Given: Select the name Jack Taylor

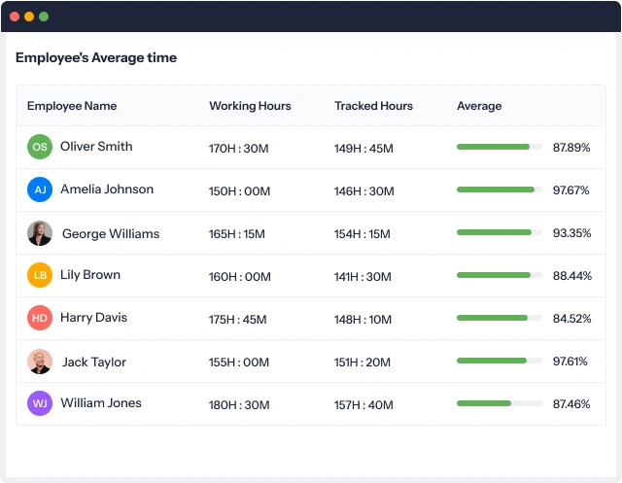Looking at the screenshot, I should (x=94, y=362).
